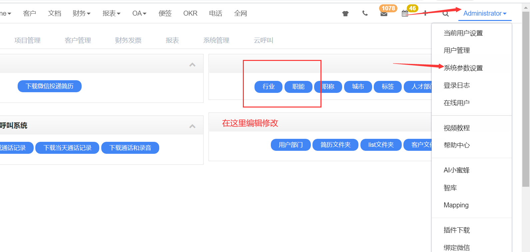
Task: Click the magnifier search icon
Action: [446, 14]
